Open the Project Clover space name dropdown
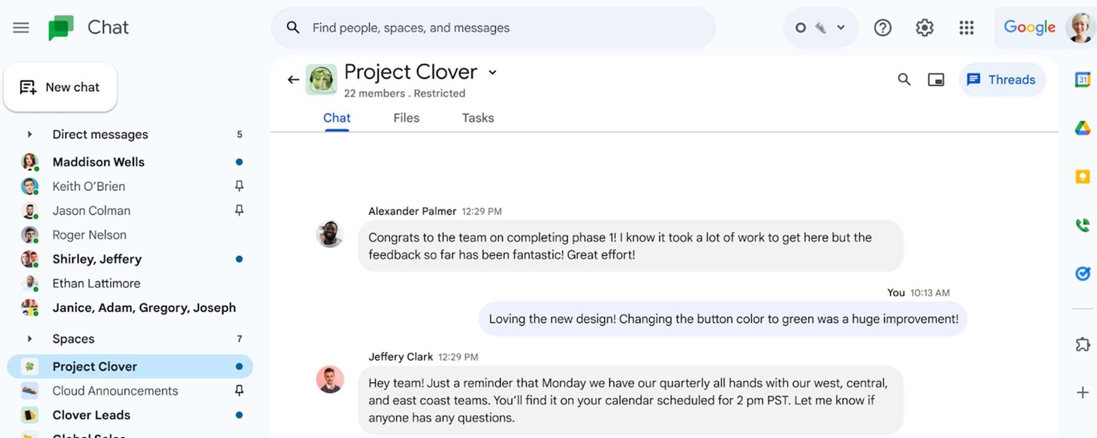Screen dimensions: 1097x438 493,72
